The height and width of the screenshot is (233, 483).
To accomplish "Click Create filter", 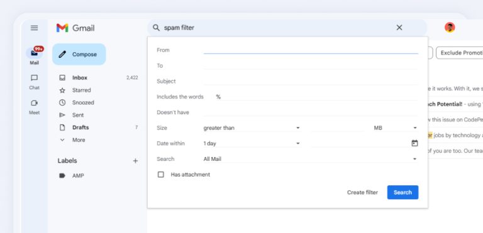I will [362, 192].
